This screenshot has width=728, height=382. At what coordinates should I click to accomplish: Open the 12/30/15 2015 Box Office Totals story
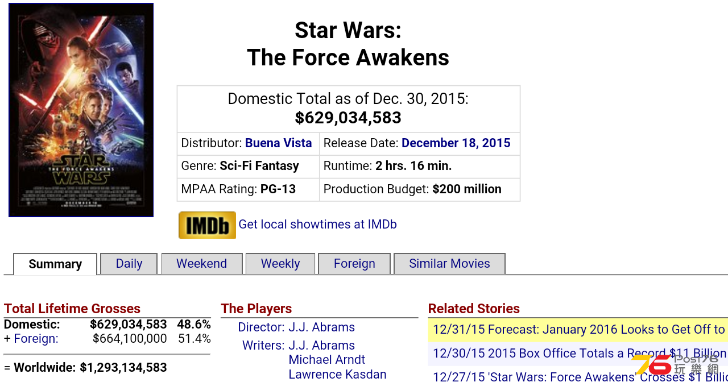coord(580,354)
